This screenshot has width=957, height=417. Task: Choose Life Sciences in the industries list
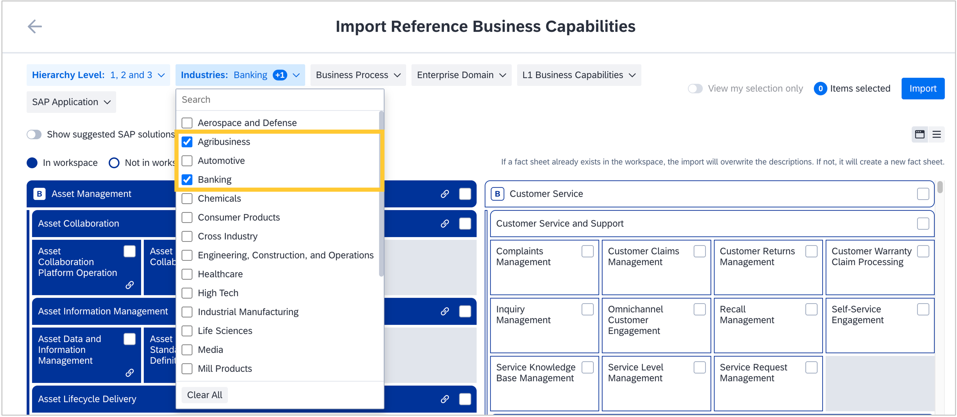[x=187, y=331]
